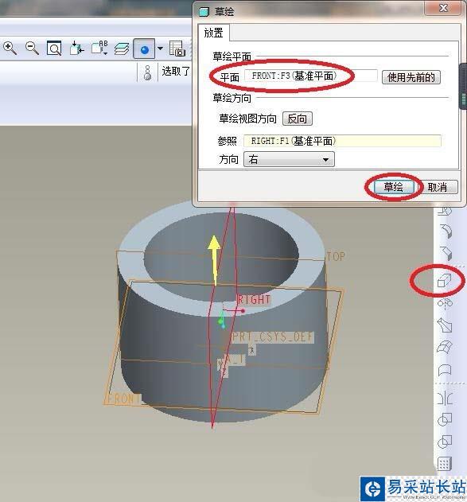Open the reorient view tool
The height and width of the screenshot is (502, 467).
pyautogui.click(x=76, y=49)
